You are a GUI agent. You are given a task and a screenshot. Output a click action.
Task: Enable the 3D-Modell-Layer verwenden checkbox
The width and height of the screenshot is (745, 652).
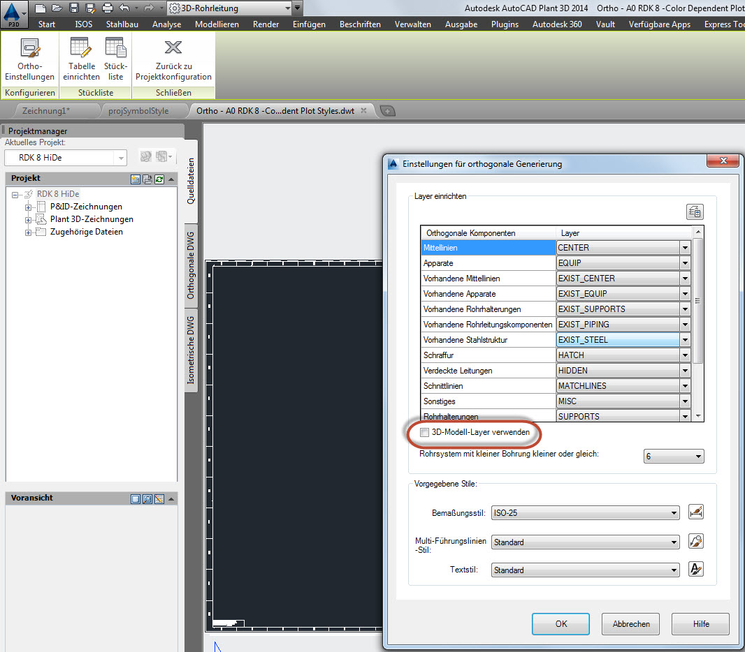tap(424, 432)
